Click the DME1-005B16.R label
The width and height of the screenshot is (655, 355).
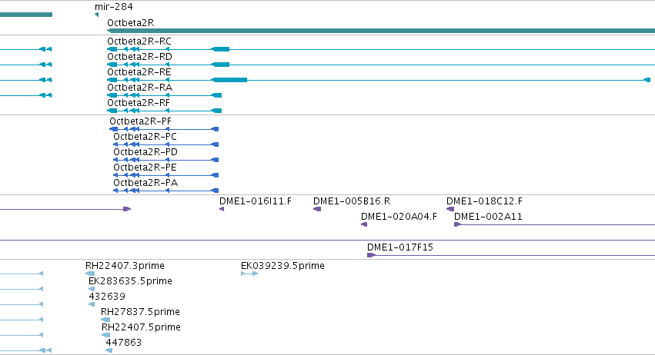pos(352,201)
